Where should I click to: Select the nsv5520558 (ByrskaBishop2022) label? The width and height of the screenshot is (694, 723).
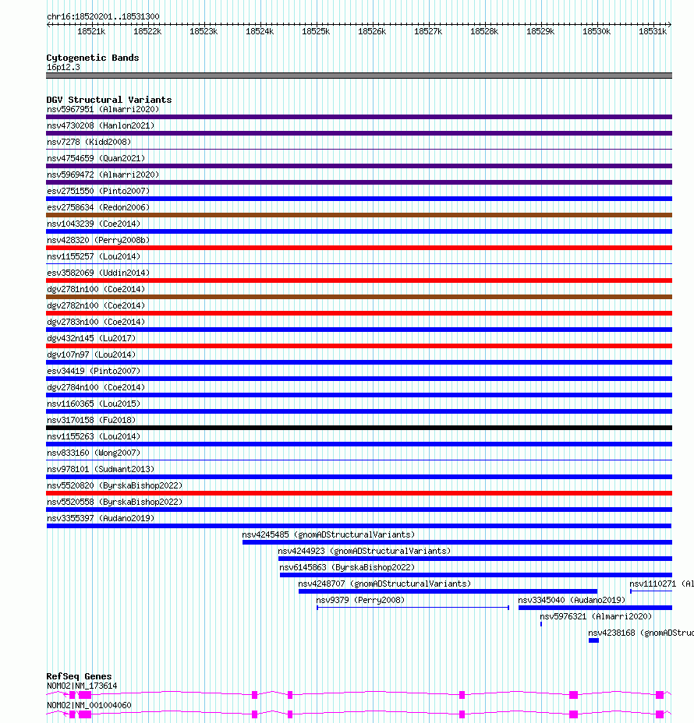pos(115,503)
